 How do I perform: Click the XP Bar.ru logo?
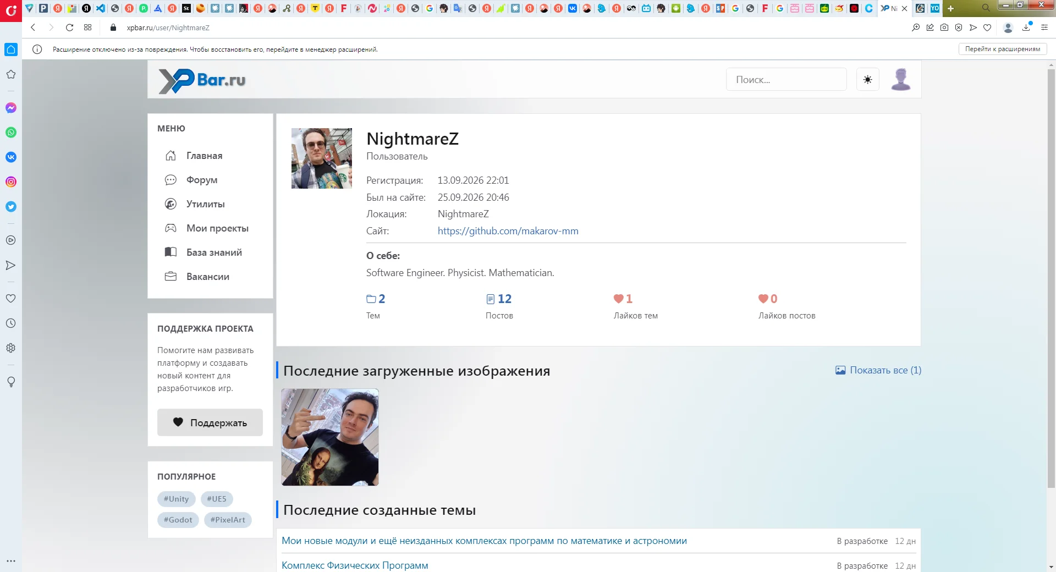tap(202, 81)
